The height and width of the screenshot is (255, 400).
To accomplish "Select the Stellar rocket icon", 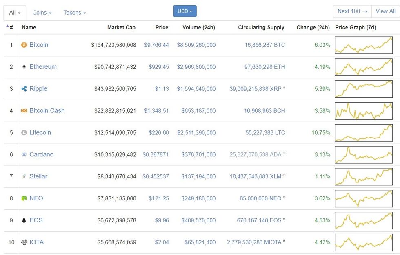I will 24,176.
